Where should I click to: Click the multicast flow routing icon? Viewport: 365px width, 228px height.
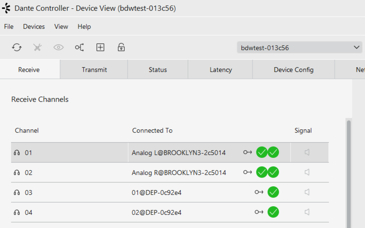[79, 47]
